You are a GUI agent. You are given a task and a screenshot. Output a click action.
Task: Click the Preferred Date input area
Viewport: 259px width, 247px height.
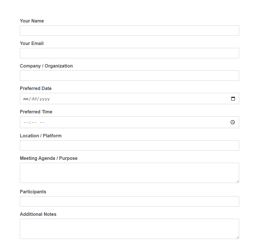pos(115,98)
